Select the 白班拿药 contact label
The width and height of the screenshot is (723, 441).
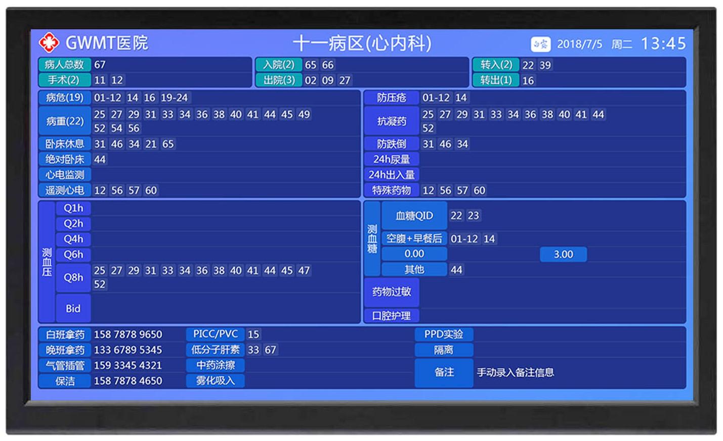(x=64, y=334)
